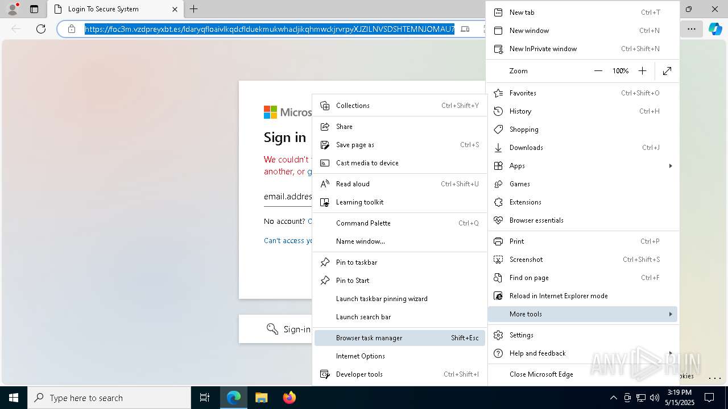Screen dimensions: 728x409
Task: Open the Copilot sidebar icon
Action: pos(715,29)
